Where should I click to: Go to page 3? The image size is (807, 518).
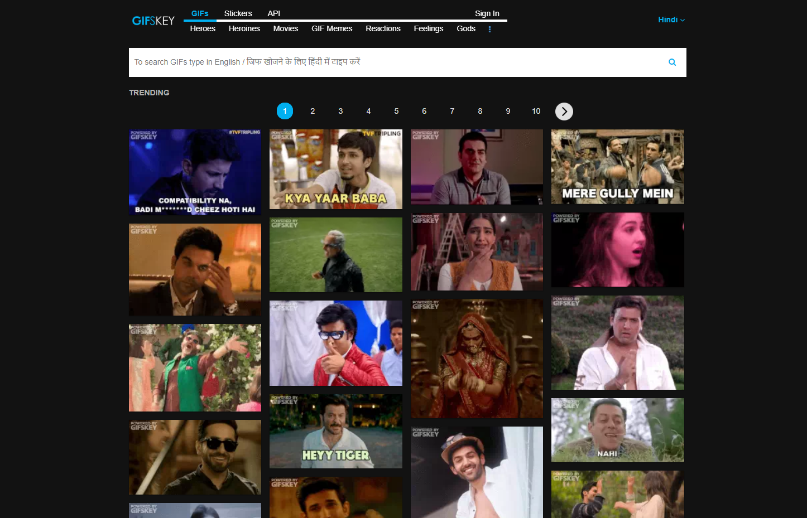click(340, 111)
